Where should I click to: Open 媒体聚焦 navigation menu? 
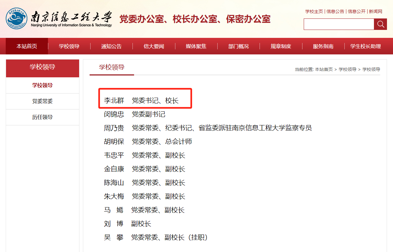[x=196, y=46]
